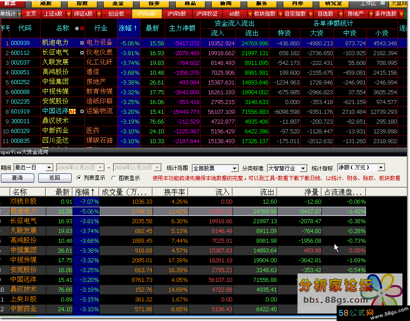410x321 pixels.
Task: Open the 研究室 top menu
Action: point(334,4)
